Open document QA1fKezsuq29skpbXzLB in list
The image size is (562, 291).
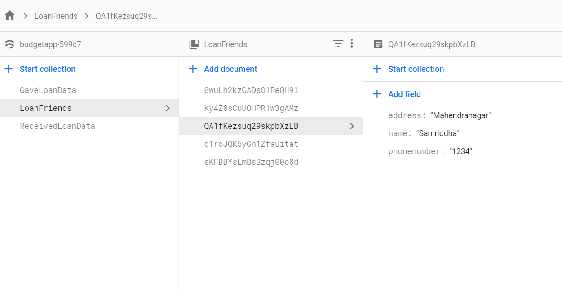point(271,126)
